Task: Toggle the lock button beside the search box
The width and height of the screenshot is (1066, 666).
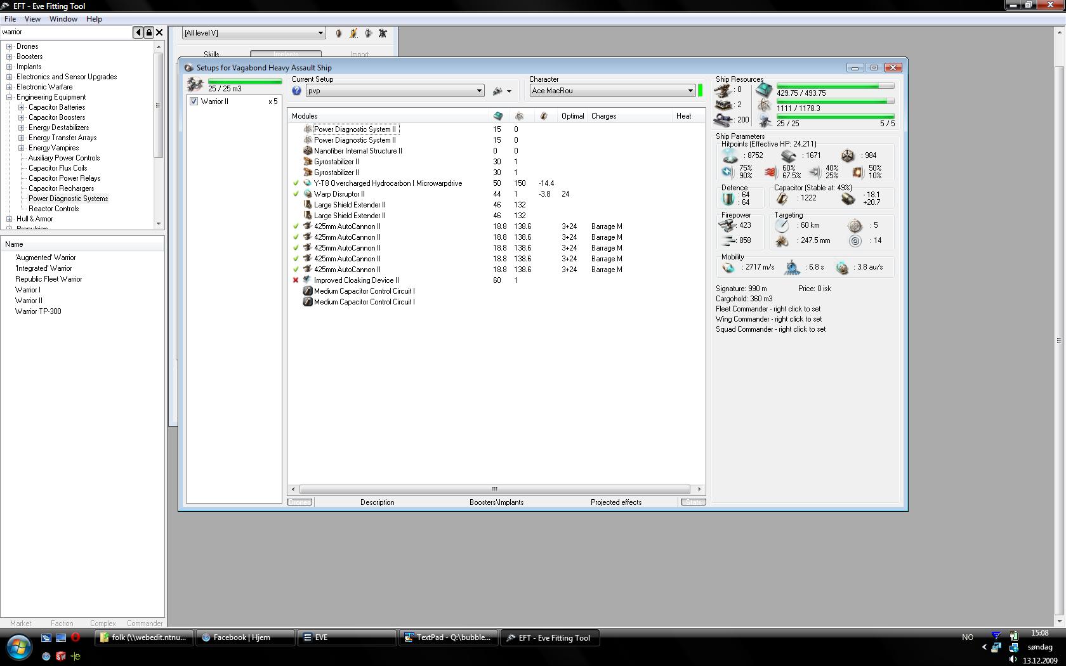Action: 148,32
